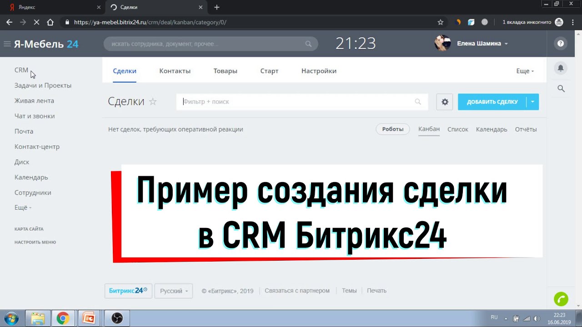
Task: Click the green phone call button
Action: [x=561, y=299]
